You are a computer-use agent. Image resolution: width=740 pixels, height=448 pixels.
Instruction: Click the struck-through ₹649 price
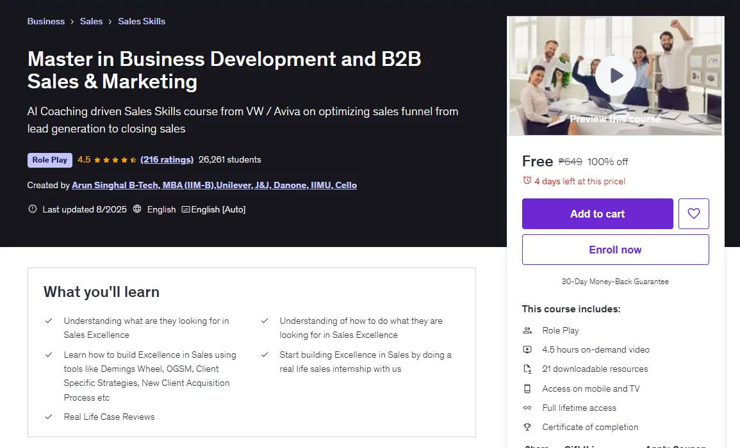570,162
